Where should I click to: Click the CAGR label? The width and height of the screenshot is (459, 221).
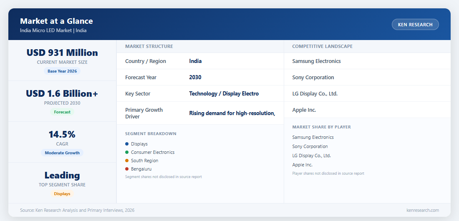62,144
